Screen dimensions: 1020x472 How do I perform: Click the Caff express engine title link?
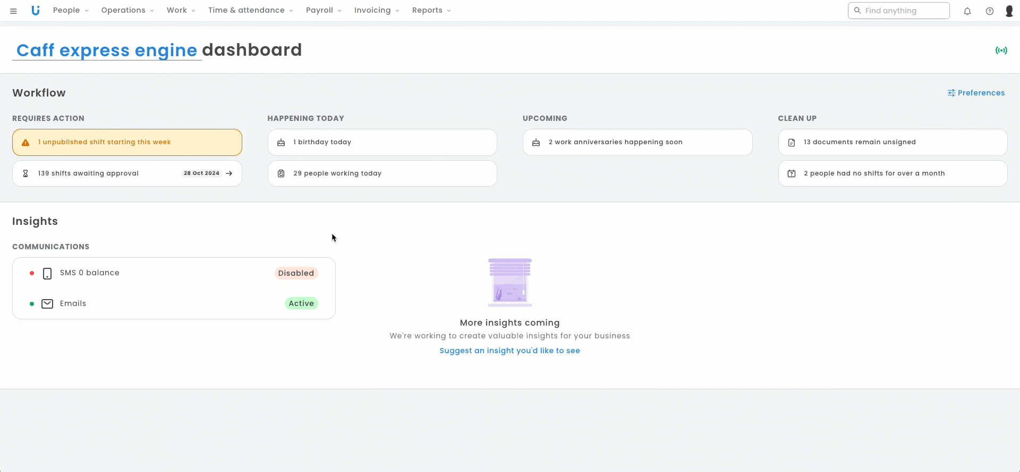(x=107, y=50)
